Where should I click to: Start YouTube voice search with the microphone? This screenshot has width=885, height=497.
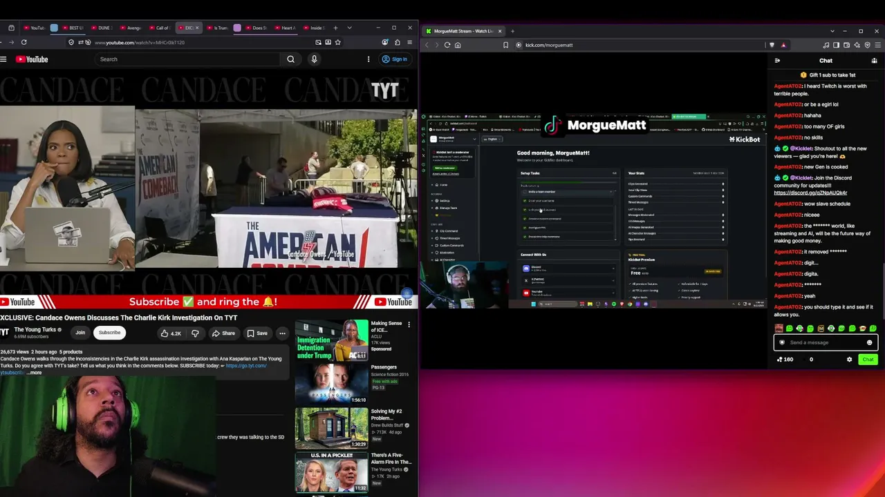point(314,59)
